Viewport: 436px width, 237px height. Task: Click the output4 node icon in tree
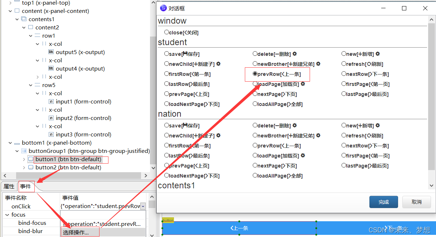point(51,68)
